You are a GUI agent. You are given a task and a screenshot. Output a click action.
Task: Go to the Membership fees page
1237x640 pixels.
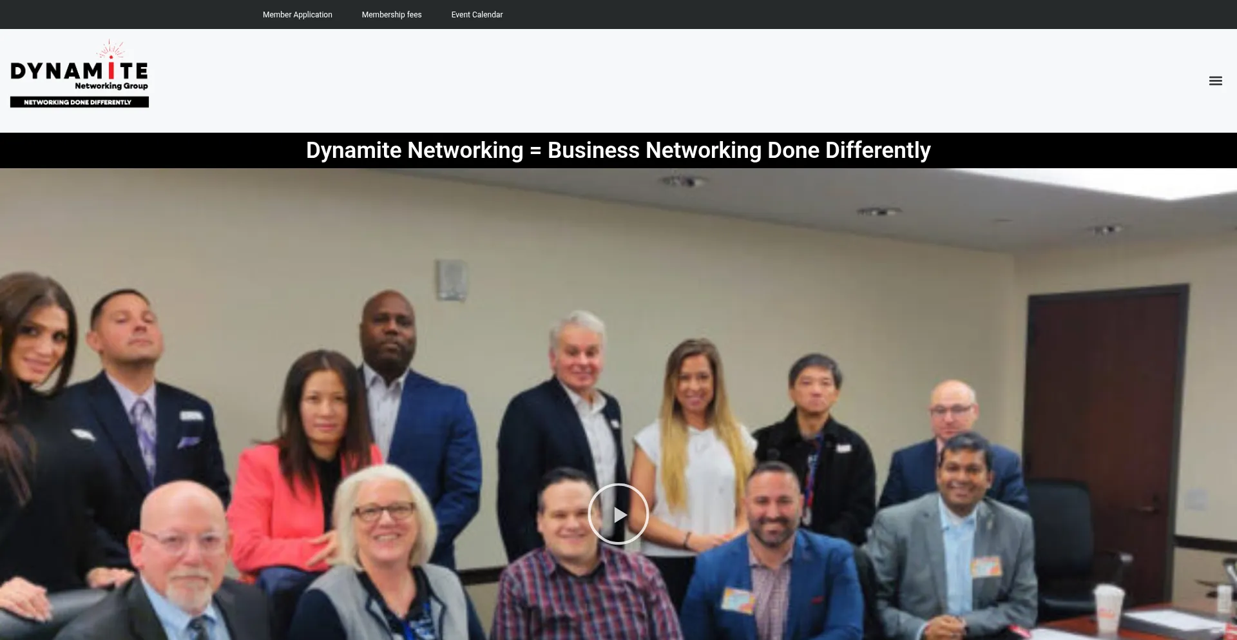(392, 14)
